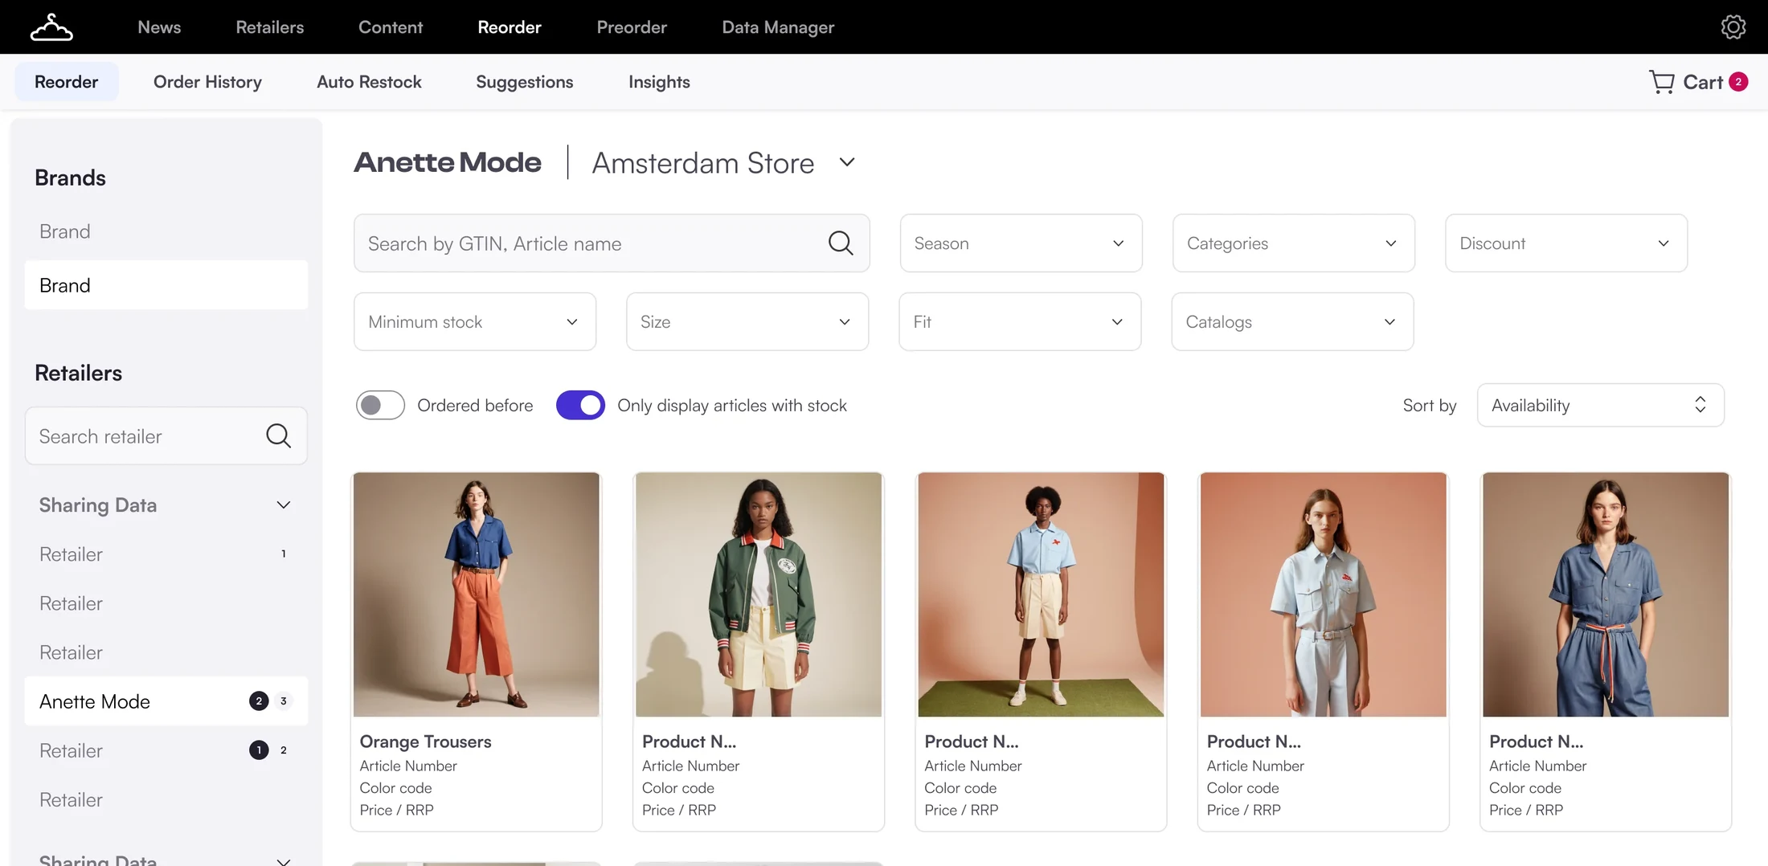
Task: Select Retailer row with badge 1 only
Action: (166, 554)
